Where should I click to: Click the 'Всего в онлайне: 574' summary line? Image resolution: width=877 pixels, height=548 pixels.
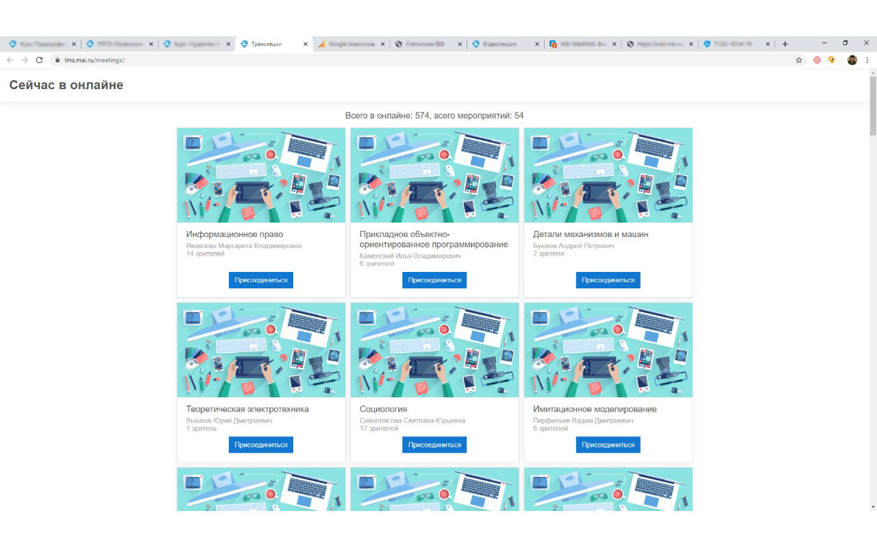click(434, 116)
